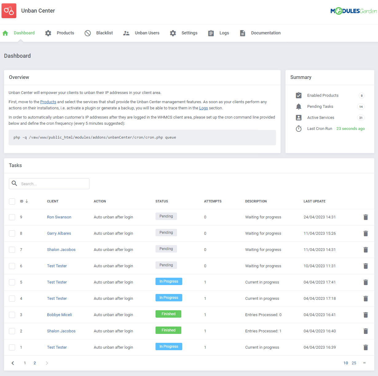Click the tasks Search input field
This screenshot has height=376, width=378.
(x=54, y=184)
